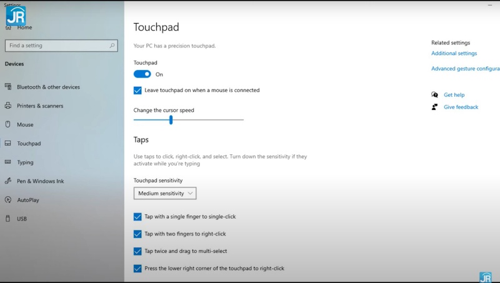Click 'Your PC has a precision touchpad' text
Image resolution: width=500 pixels, height=283 pixels.
coord(174,46)
